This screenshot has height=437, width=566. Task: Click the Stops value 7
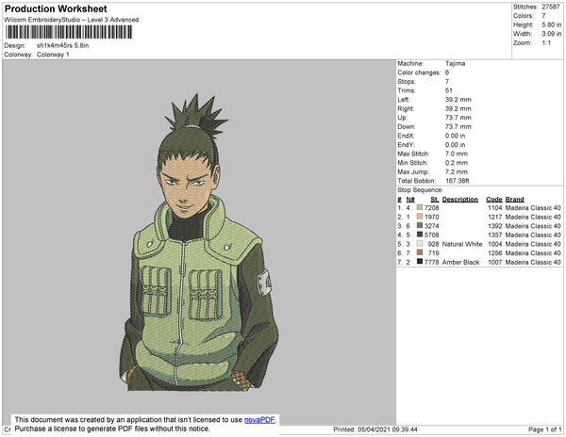pyautogui.click(x=447, y=81)
